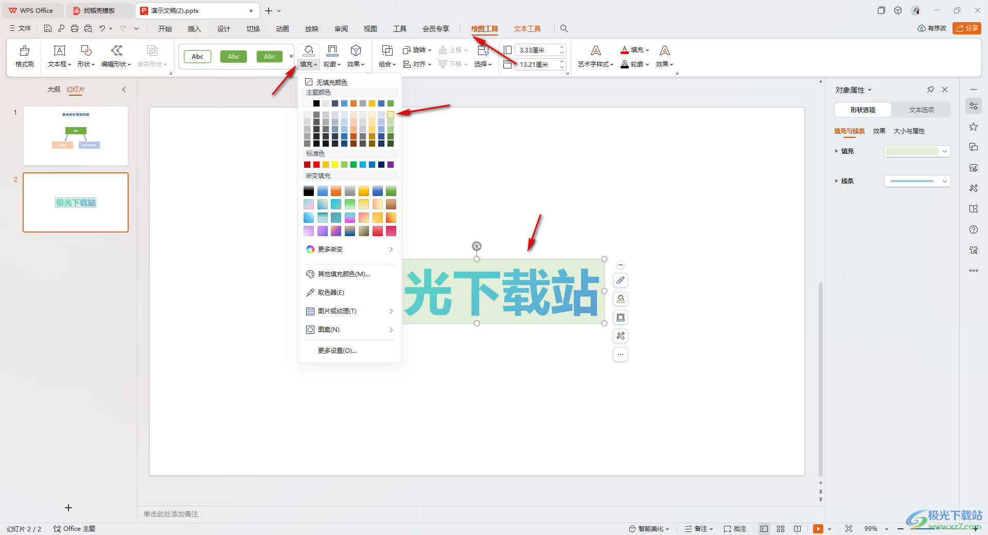The image size is (988, 535).
Task: Open More Gradients (更多渐变) submenu
Action: [350, 249]
